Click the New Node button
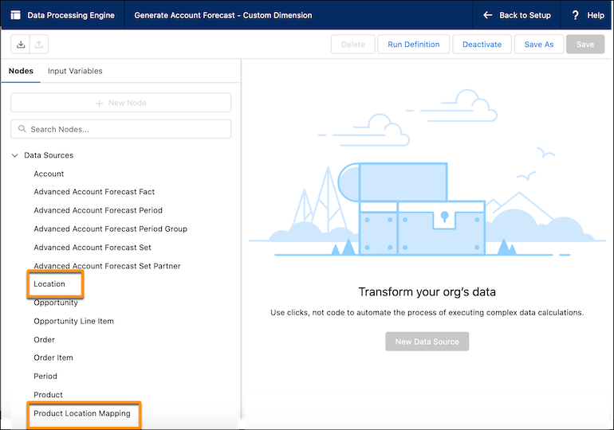The width and height of the screenshot is (614, 430). click(x=121, y=103)
